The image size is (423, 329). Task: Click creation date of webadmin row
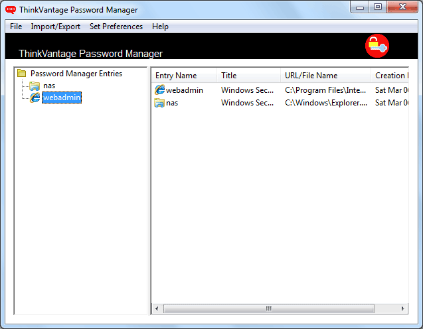[392, 90]
